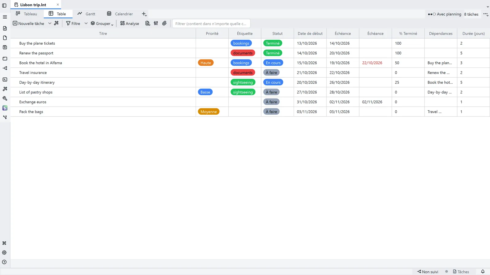Screen dimensions: 490x275
Task: Toggle the sidebar panel icon
Action: [4, 5]
